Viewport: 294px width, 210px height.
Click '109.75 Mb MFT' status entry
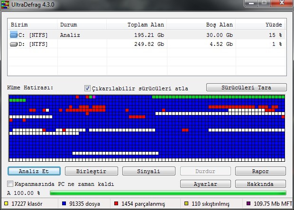(273, 204)
